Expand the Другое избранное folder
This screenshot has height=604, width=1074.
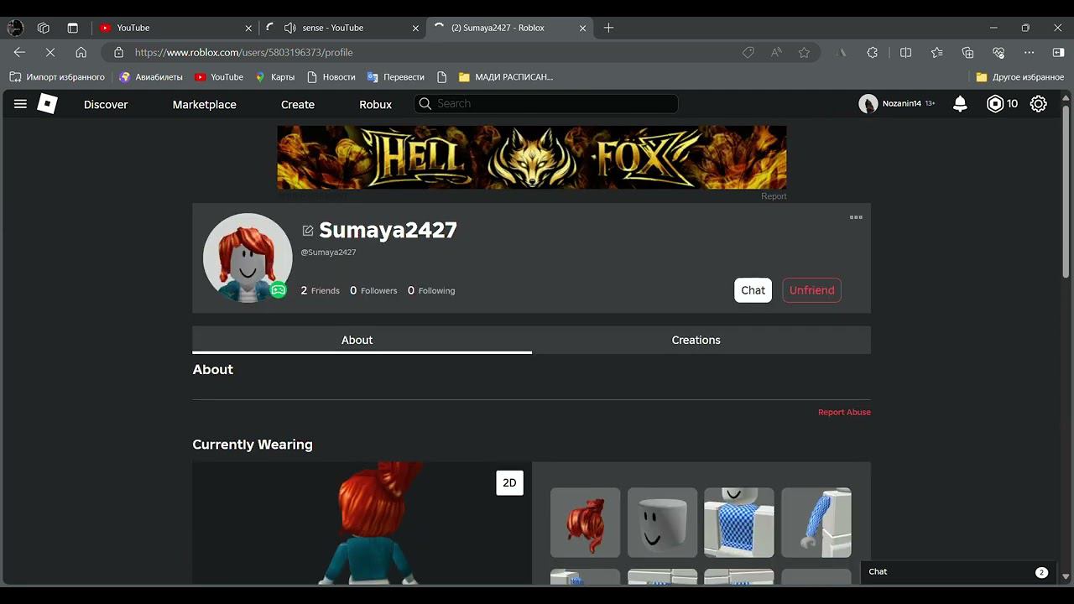[1020, 77]
